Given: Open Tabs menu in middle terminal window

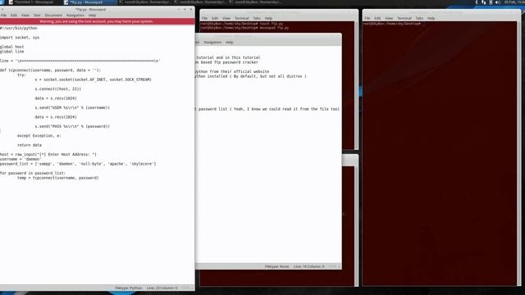Looking at the screenshot, I should (257, 18).
